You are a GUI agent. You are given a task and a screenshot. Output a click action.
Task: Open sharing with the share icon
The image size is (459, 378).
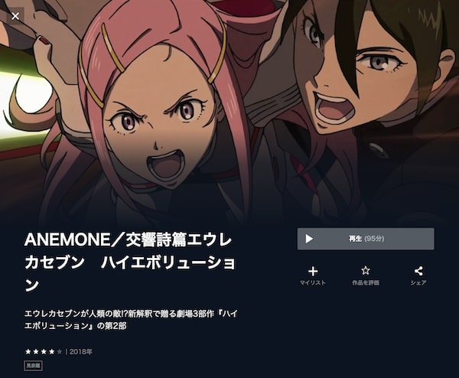418,271
